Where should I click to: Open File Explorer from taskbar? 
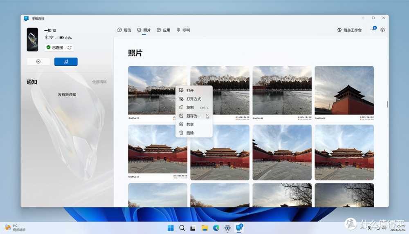tap(205, 228)
